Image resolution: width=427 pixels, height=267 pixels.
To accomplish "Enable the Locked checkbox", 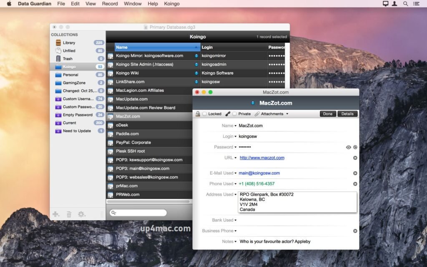I will click(204, 113).
